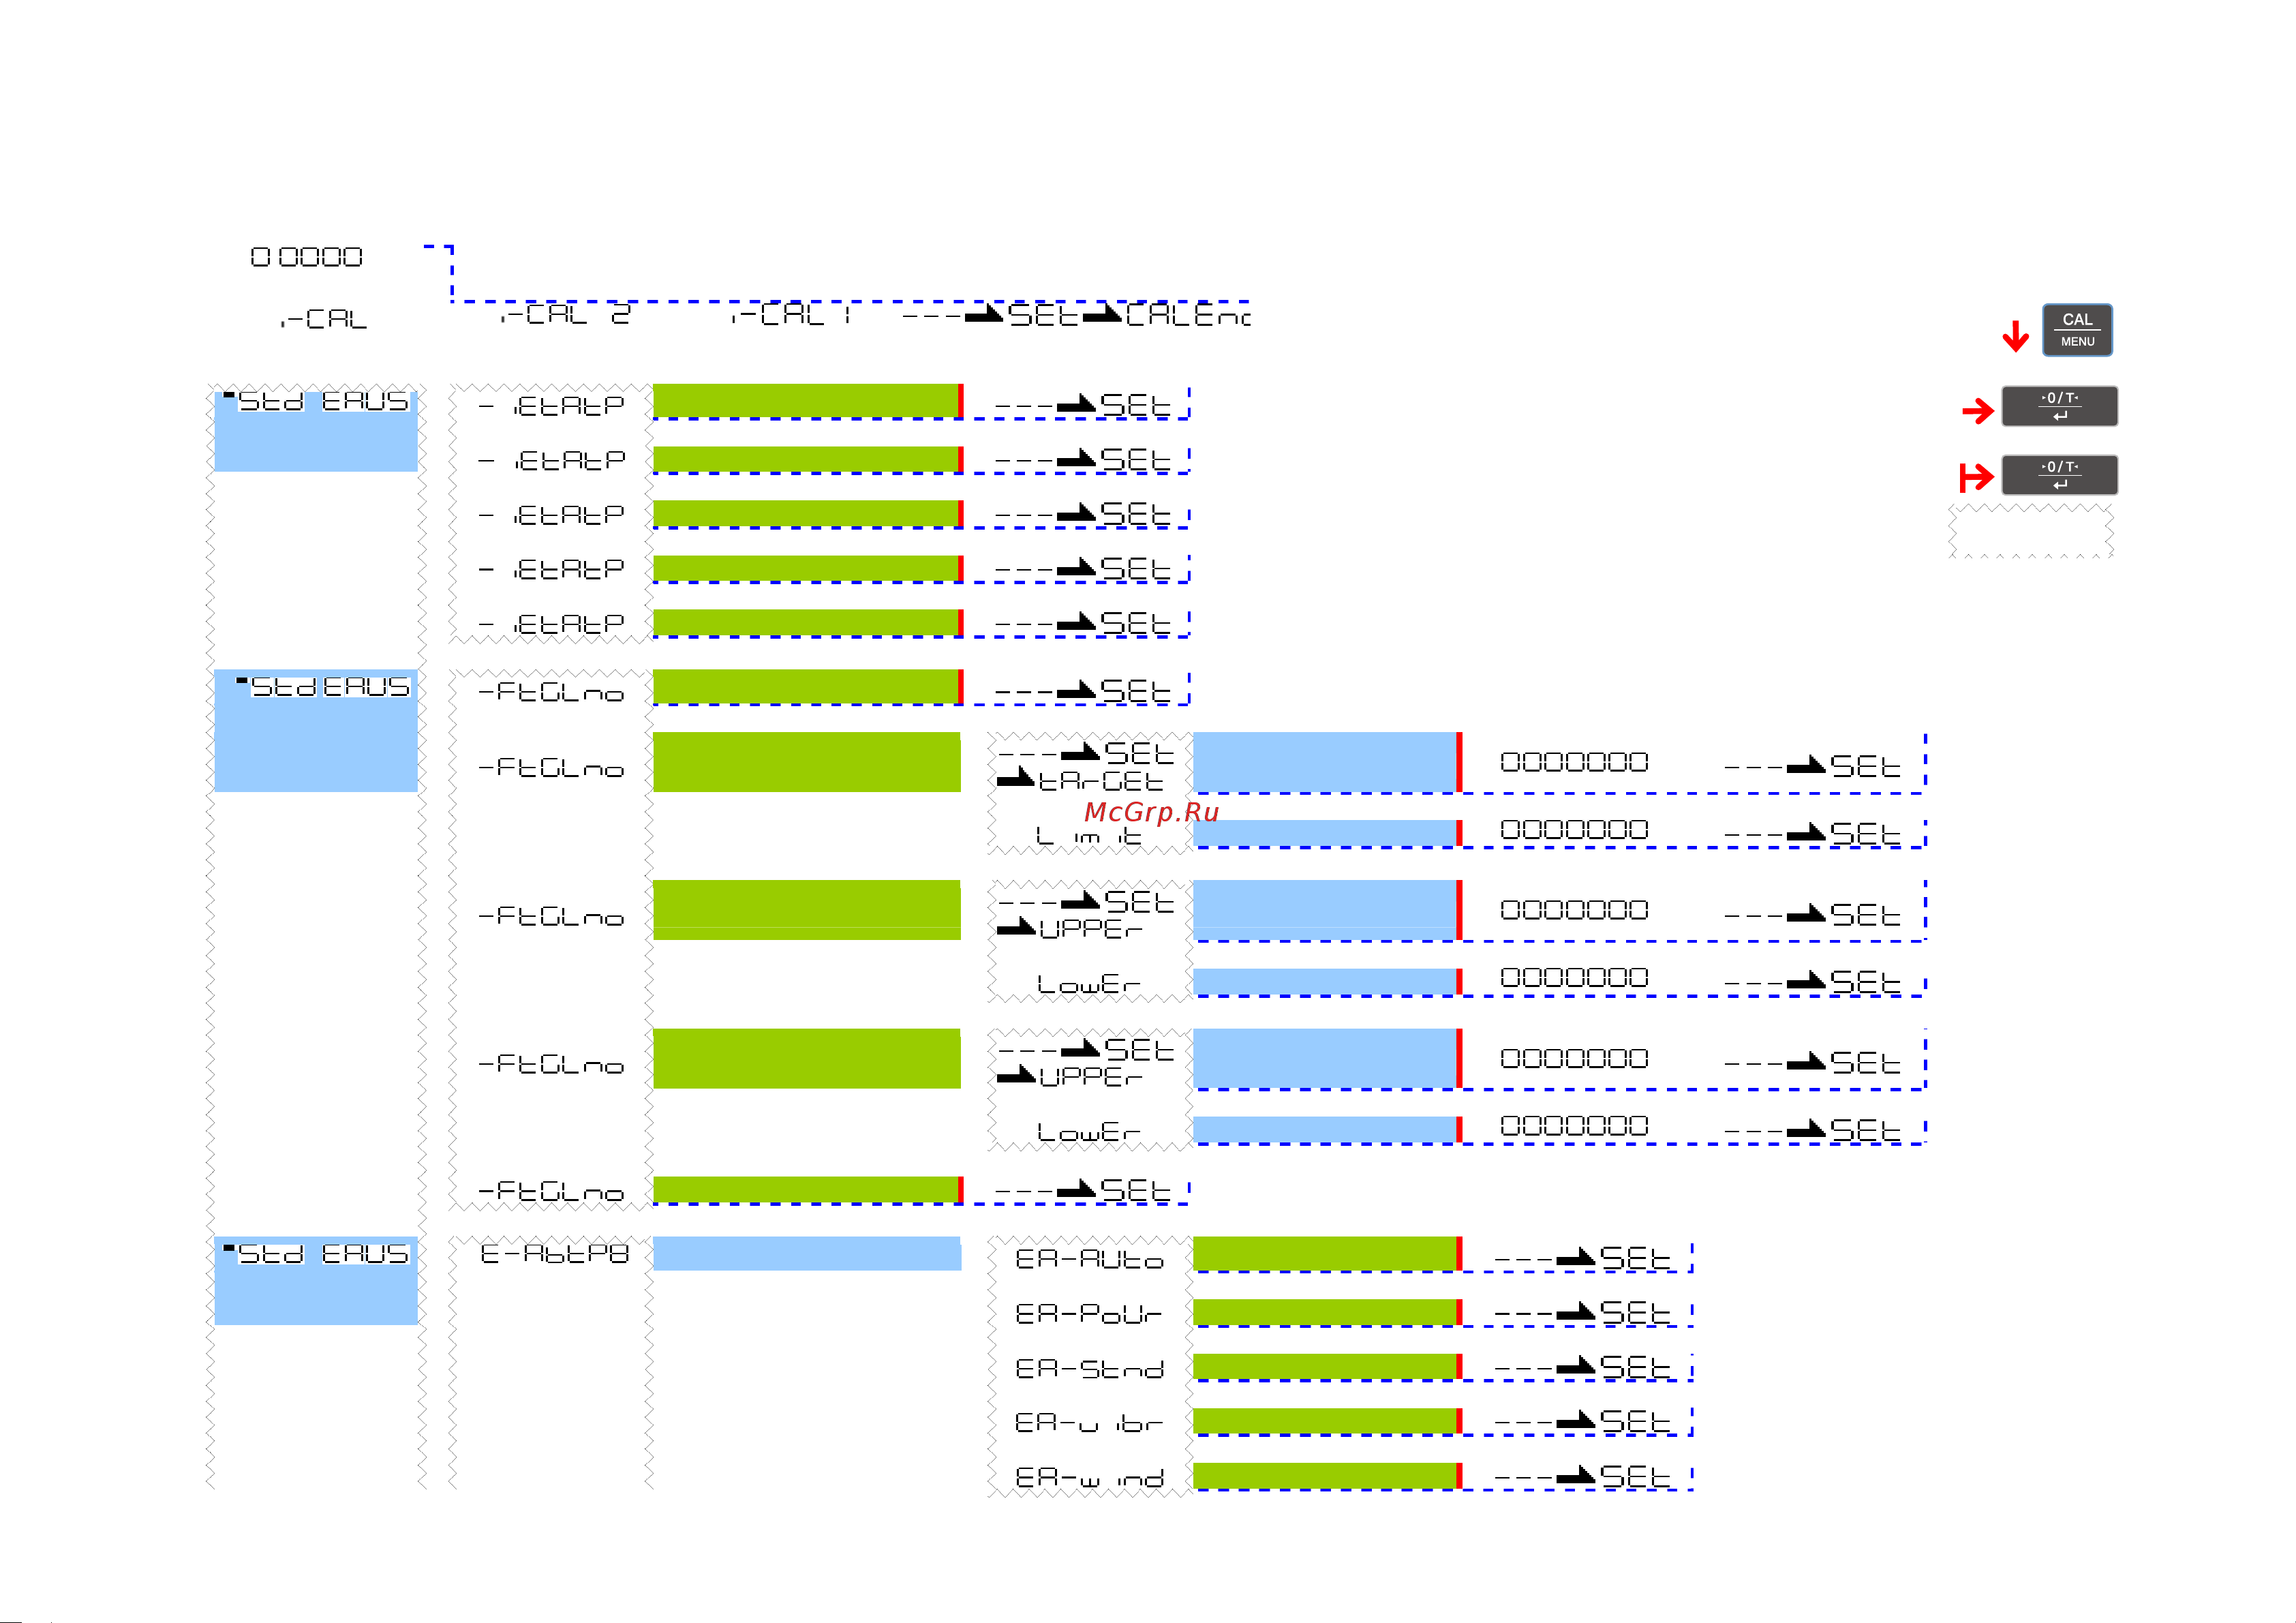Click the 0/T key beside the barred red arrow
The height and width of the screenshot is (1623, 2296).
click(2059, 475)
